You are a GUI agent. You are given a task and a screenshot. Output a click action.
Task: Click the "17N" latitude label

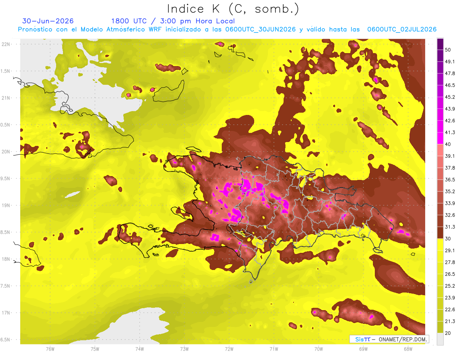point(6,313)
